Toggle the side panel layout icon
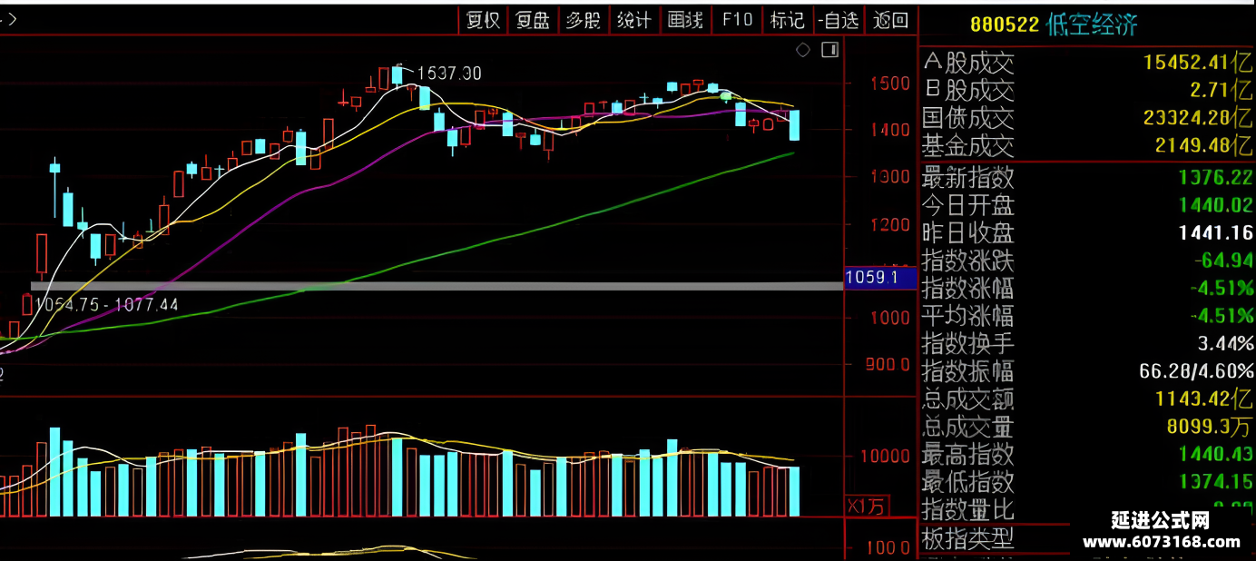The width and height of the screenshot is (1256, 561). point(830,50)
